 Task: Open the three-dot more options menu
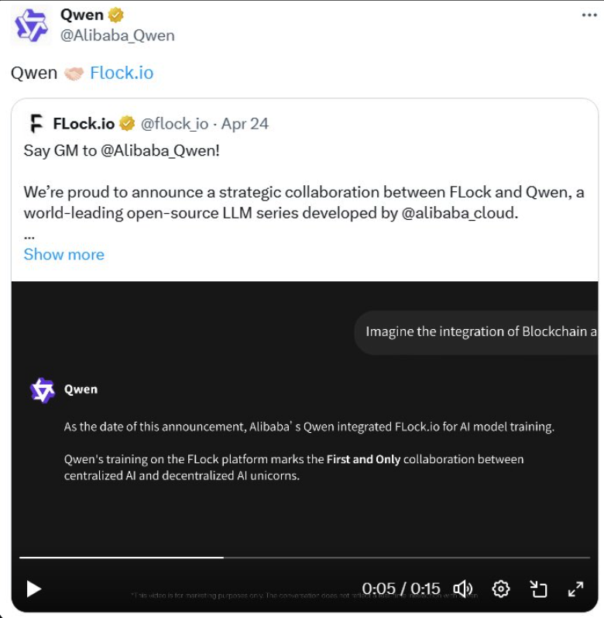tap(589, 15)
